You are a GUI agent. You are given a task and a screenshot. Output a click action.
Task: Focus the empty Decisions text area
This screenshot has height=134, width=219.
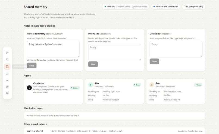tap(176, 49)
